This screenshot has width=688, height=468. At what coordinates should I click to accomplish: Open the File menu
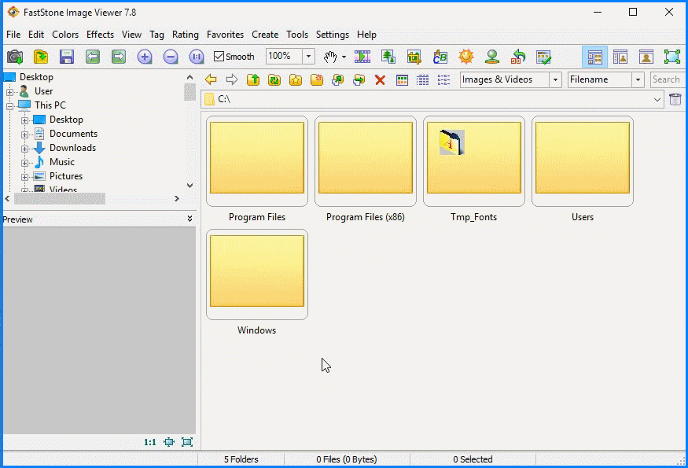pos(13,35)
